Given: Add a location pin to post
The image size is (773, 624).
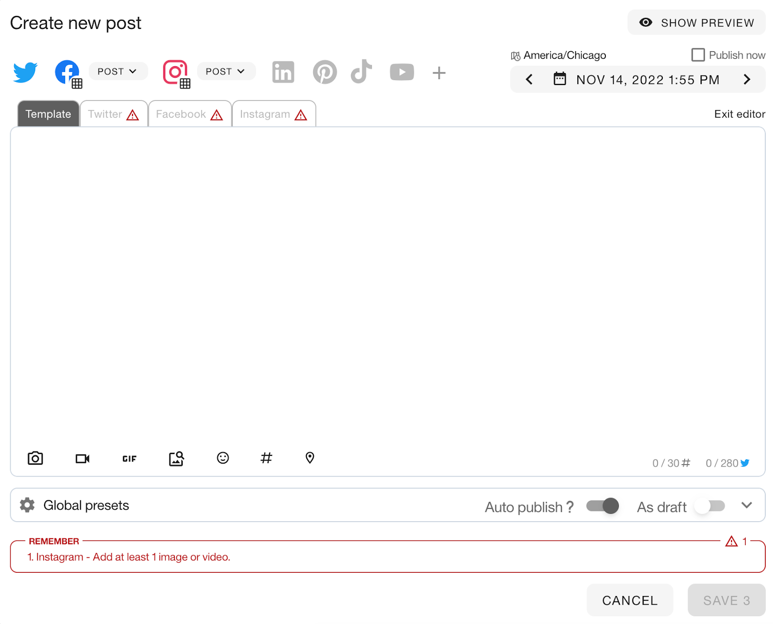Looking at the screenshot, I should point(310,458).
